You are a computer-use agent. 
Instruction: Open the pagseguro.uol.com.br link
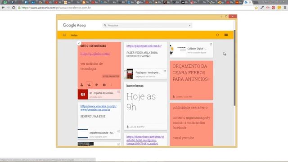[144, 46]
